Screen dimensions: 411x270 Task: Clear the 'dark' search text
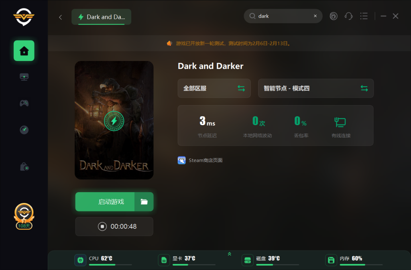point(315,16)
